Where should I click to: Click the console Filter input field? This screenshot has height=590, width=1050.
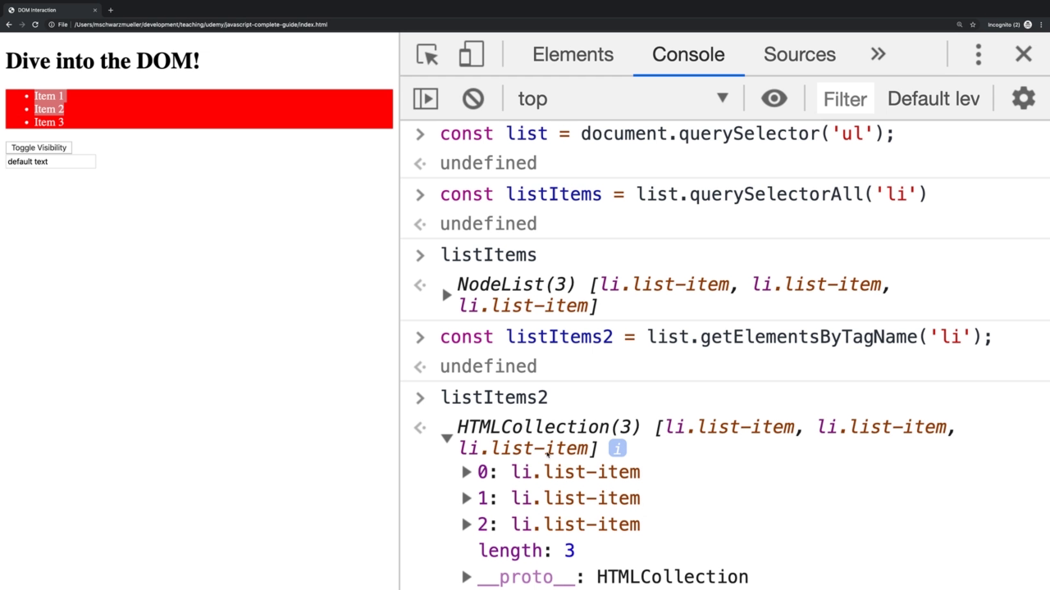tap(845, 99)
